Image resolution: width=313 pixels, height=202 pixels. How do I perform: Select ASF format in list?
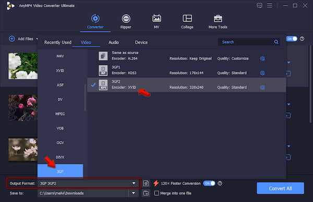coord(60,85)
